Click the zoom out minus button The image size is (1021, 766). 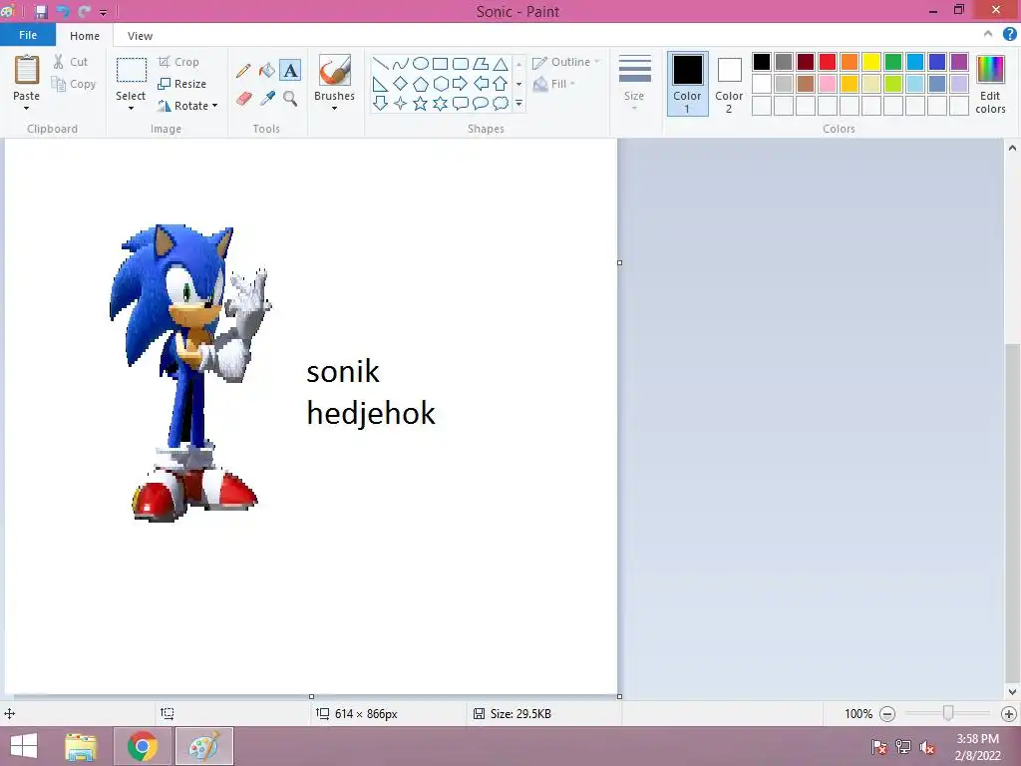pos(887,714)
